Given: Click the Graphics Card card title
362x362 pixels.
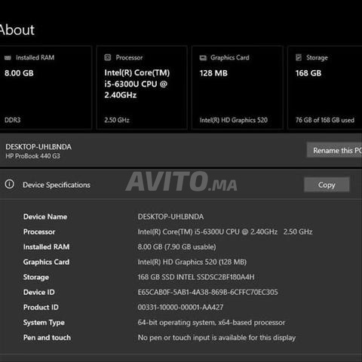Looking at the screenshot, I should pyautogui.click(x=230, y=57).
